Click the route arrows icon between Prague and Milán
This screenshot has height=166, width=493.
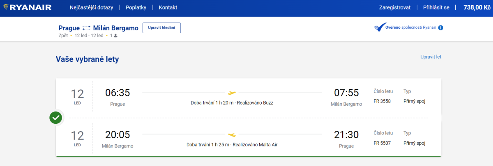pos(86,28)
